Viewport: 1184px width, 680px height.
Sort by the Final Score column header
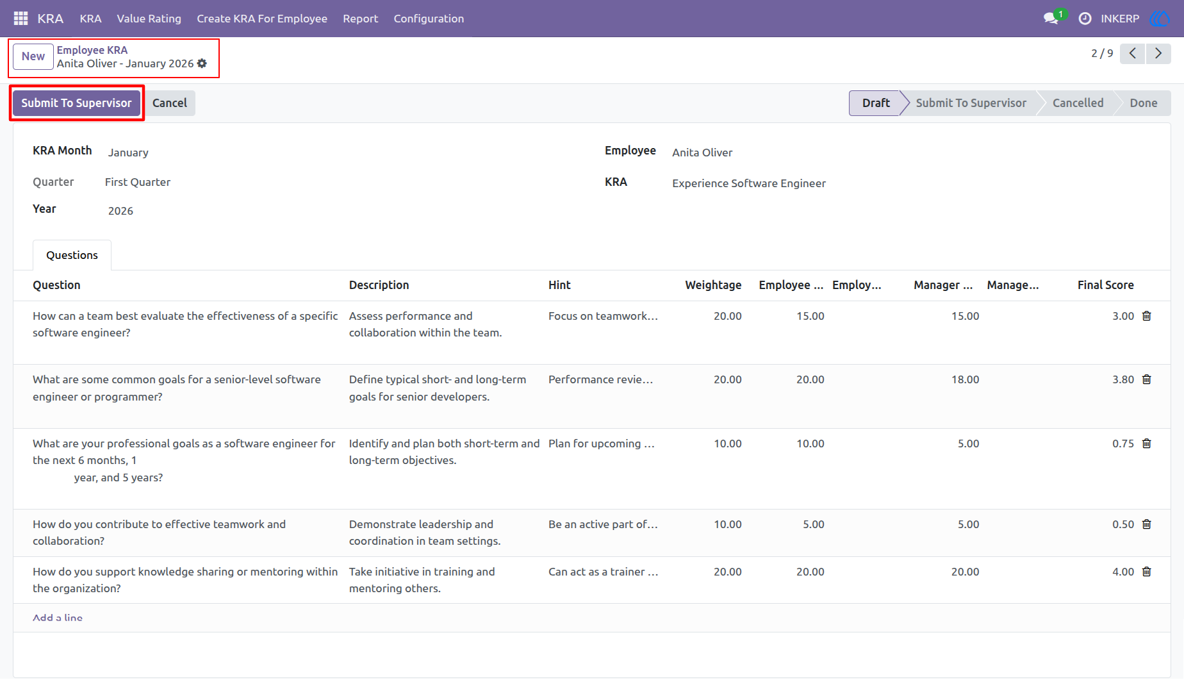1105,285
